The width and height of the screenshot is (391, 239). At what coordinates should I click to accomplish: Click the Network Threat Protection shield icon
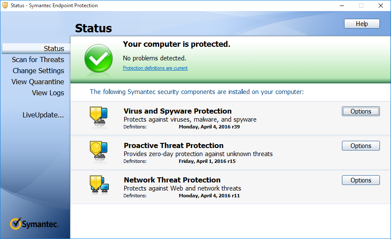pos(99,185)
